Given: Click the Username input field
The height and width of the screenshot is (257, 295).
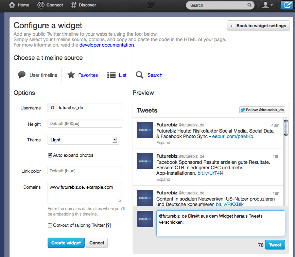Looking at the screenshot, I should (89, 107).
